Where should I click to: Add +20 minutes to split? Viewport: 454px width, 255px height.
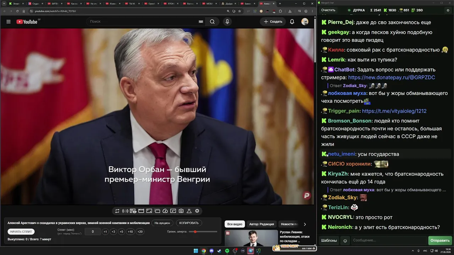(140, 232)
